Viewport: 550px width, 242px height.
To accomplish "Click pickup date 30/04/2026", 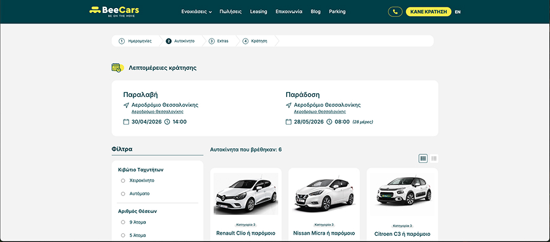I will click(146, 122).
